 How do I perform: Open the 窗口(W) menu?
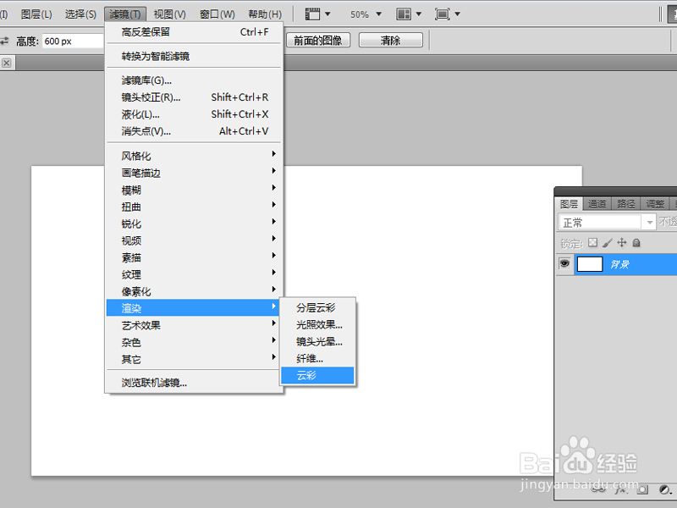click(x=217, y=14)
